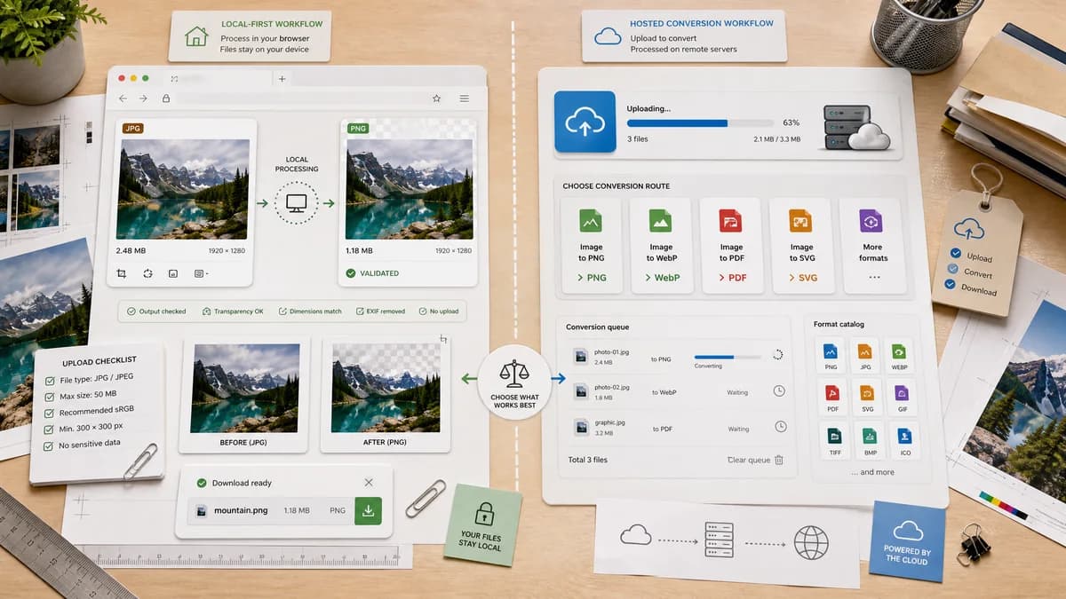The image size is (1066, 599).
Task: Click the blue cloud upload icon
Action: tap(585, 122)
